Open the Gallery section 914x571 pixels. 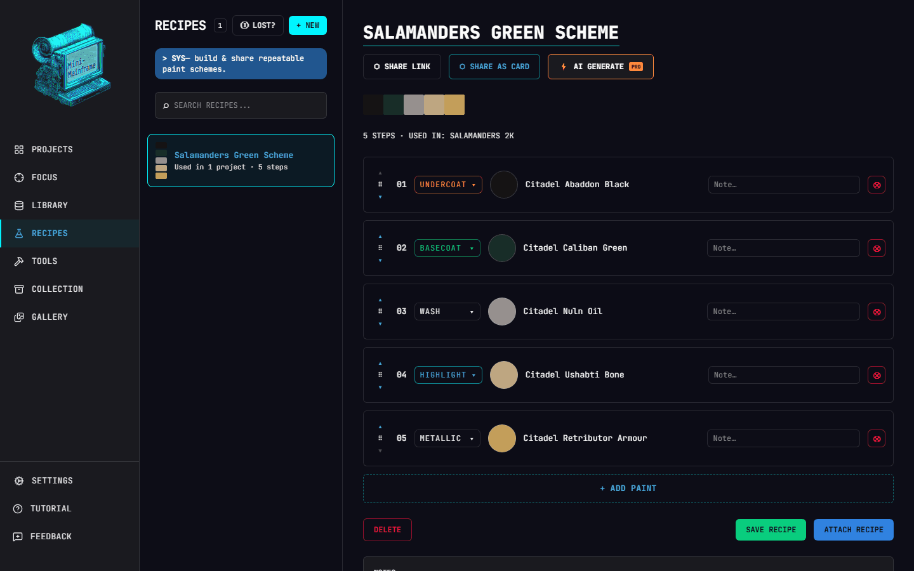[x=70, y=317]
